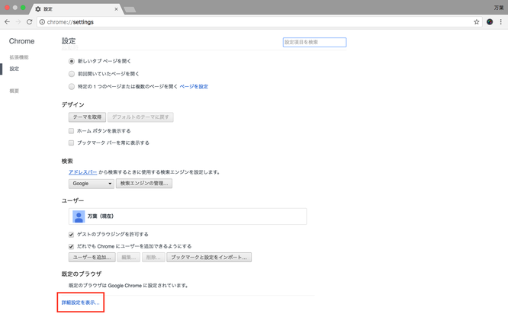The height and width of the screenshot is (317, 508).
Task: Click the gear icon on the settings tab
Action: 38,9
